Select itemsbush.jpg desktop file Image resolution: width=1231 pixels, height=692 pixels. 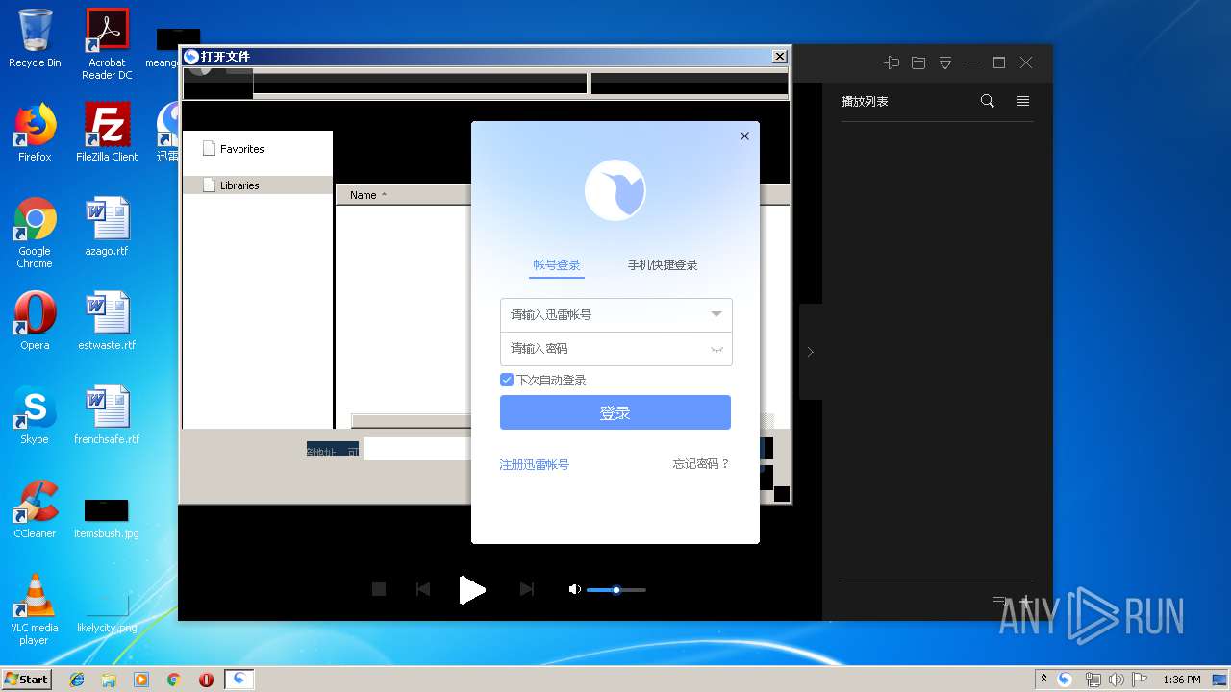coord(107,517)
